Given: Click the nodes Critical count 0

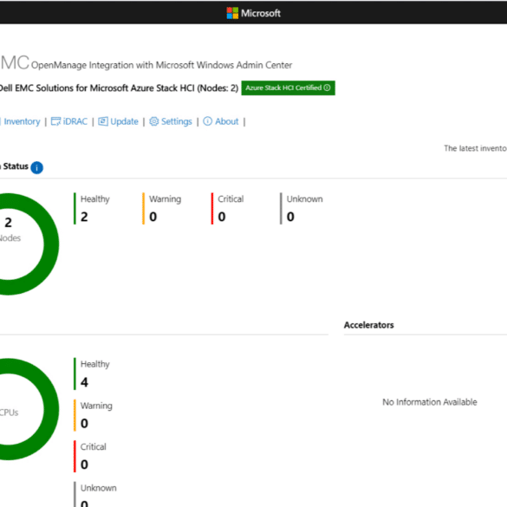Looking at the screenshot, I should [x=222, y=217].
